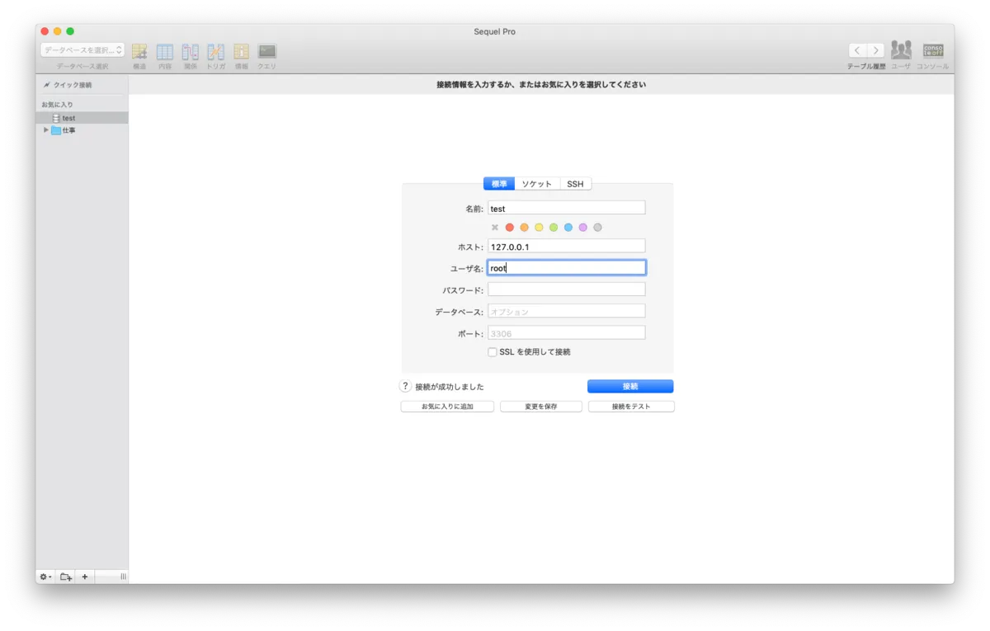Switch to the ソケット tab
Viewport: 990px width, 631px height.
pyautogui.click(x=537, y=184)
